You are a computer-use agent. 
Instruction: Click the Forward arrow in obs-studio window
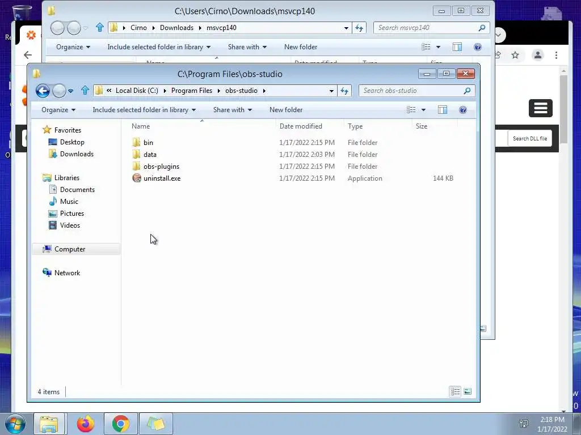[x=59, y=91]
